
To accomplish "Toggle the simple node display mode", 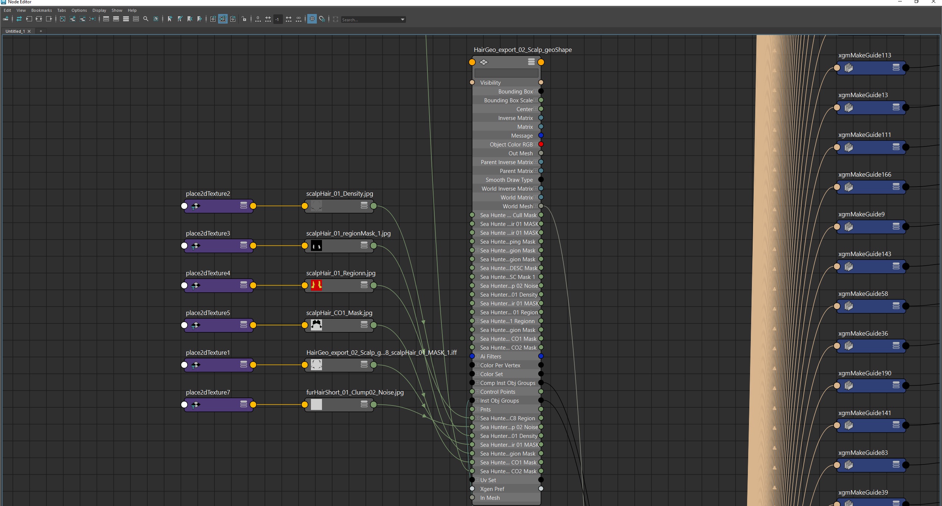I will [x=106, y=19].
